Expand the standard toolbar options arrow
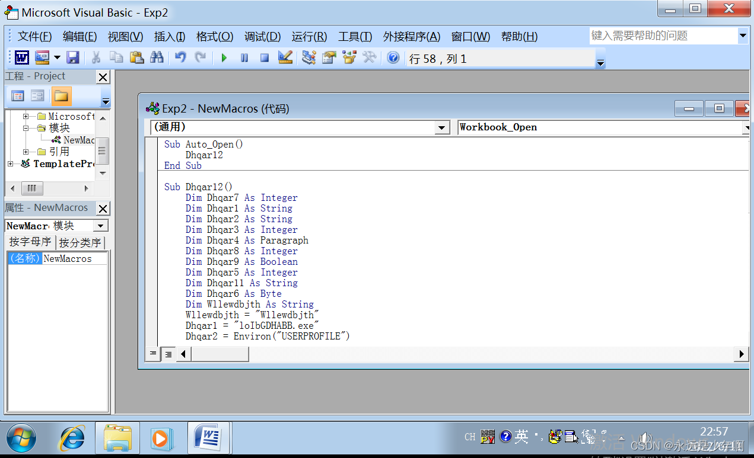The image size is (754, 458). [600, 63]
